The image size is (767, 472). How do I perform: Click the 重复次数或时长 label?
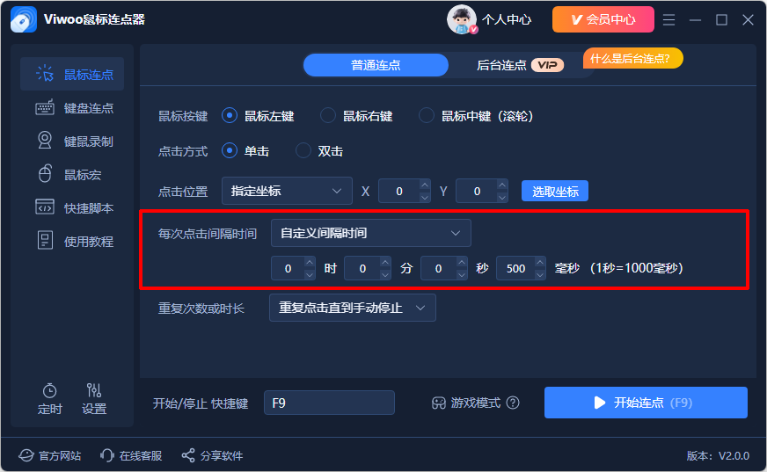click(201, 309)
